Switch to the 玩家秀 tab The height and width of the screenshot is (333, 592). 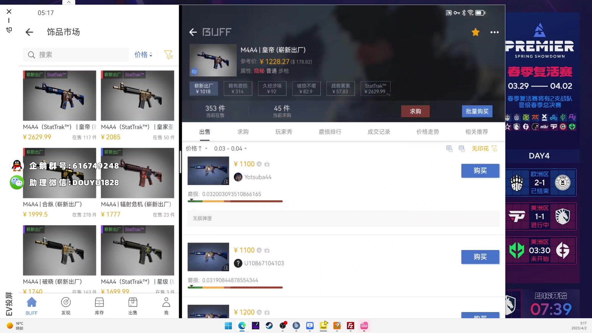coord(284,132)
